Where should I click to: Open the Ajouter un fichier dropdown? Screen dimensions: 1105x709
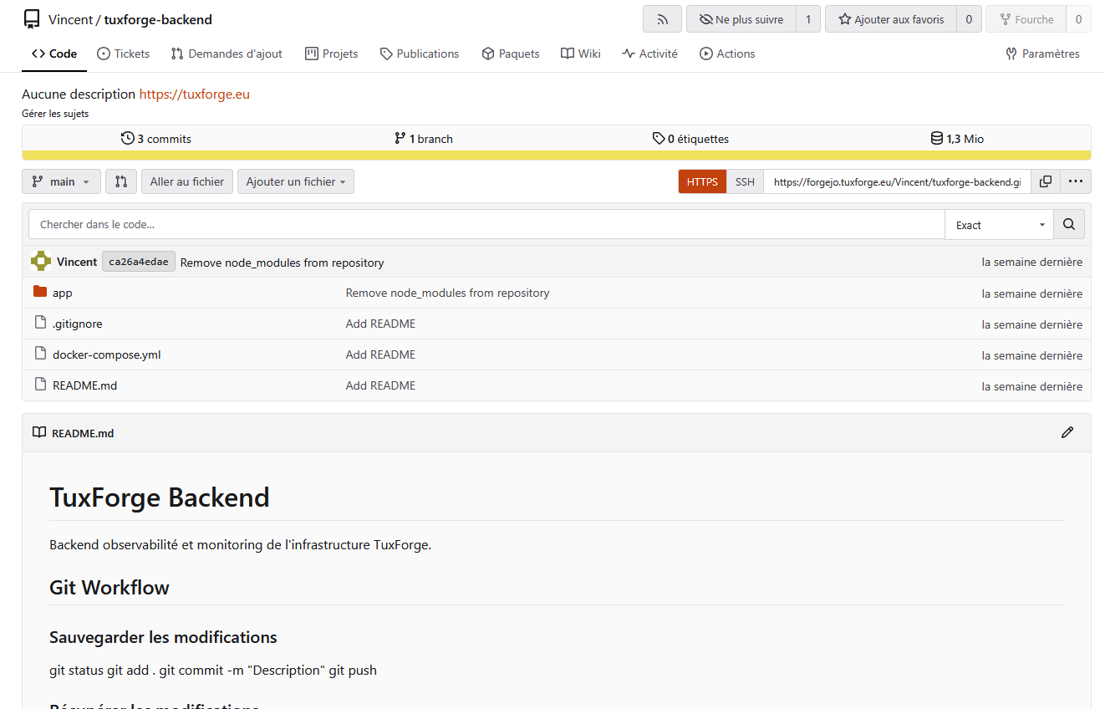tap(296, 181)
